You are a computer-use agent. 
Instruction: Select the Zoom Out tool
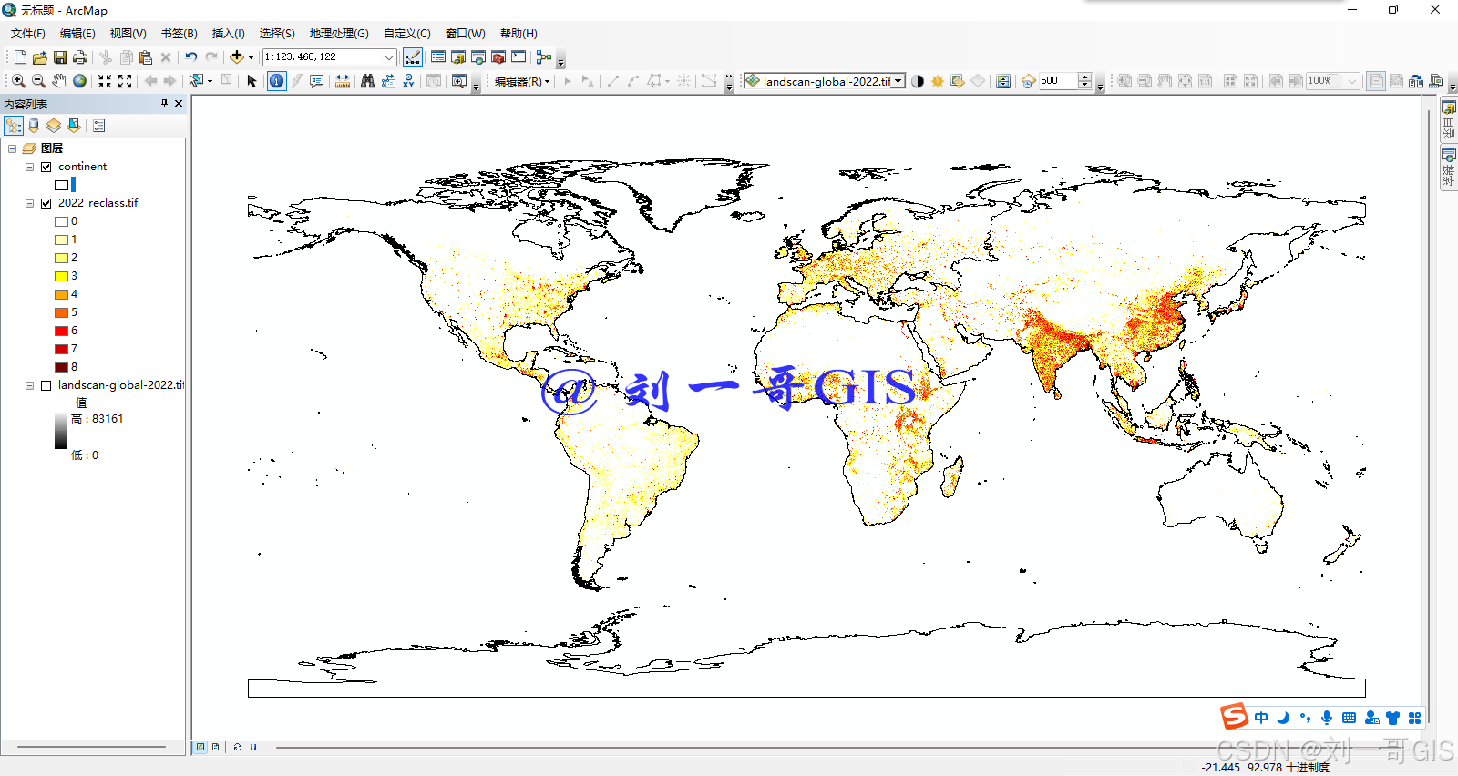coord(38,81)
